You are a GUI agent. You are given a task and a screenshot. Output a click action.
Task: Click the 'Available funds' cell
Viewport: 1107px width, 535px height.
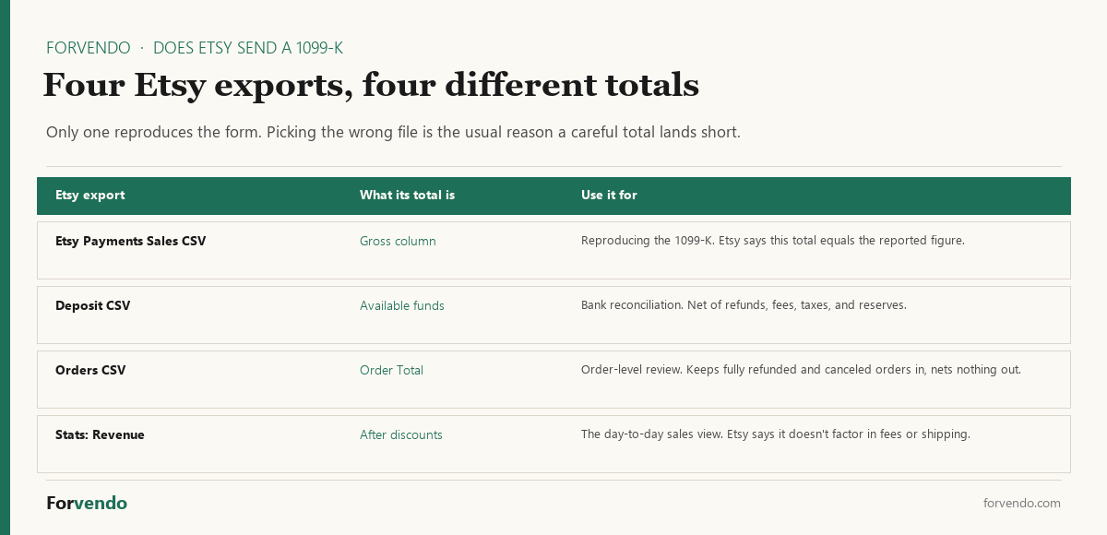(x=402, y=305)
